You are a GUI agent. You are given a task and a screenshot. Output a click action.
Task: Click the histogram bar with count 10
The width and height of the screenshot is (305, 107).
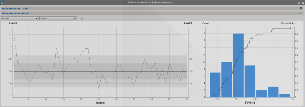[227, 79]
